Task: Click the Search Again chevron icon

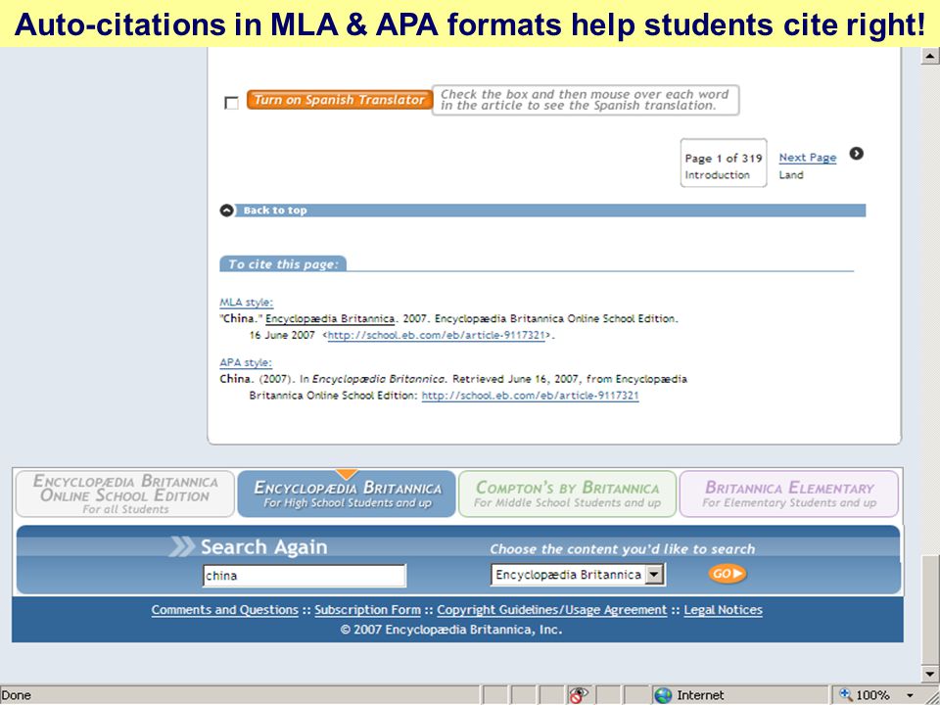Action: (182, 546)
